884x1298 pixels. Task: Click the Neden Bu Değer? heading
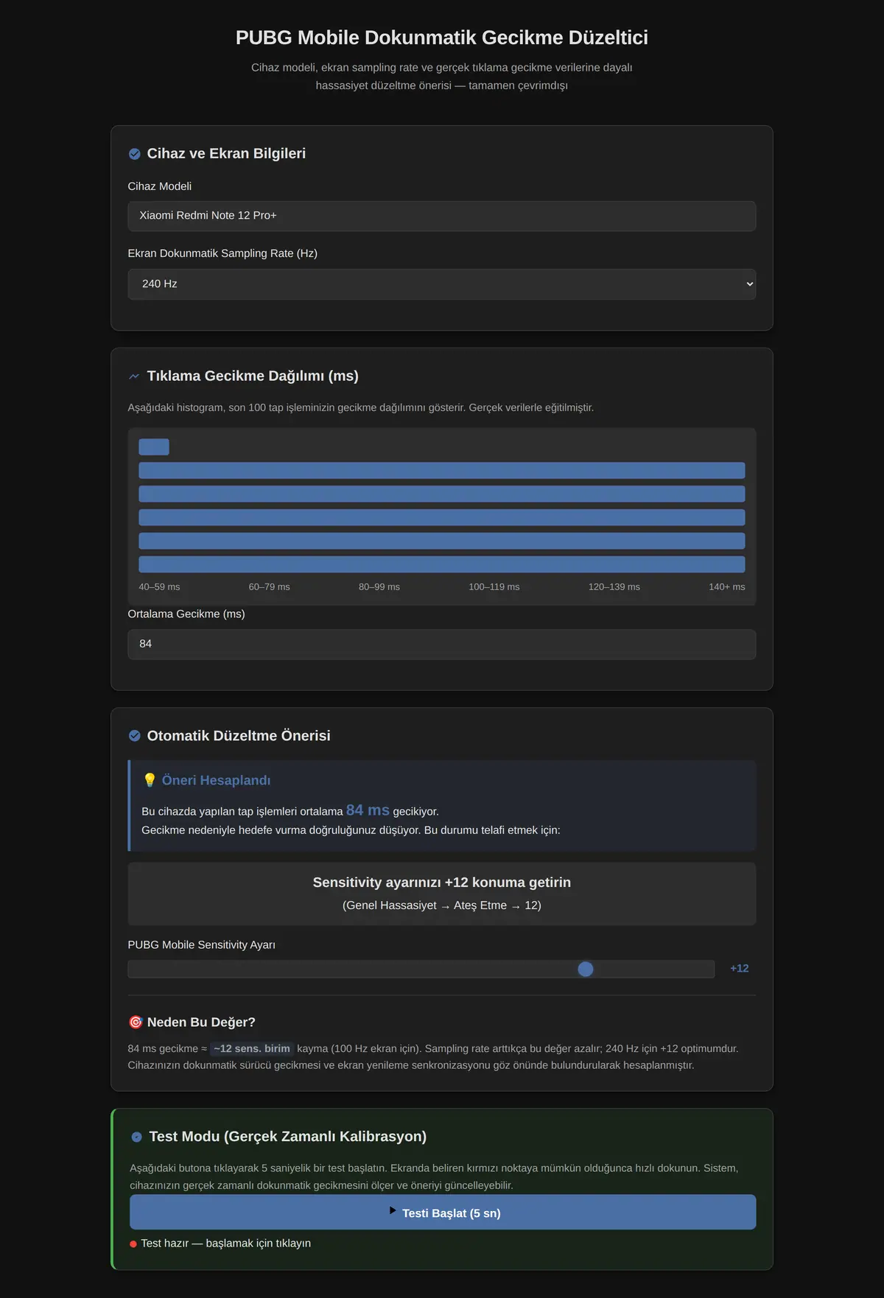(x=201, y=1022)
